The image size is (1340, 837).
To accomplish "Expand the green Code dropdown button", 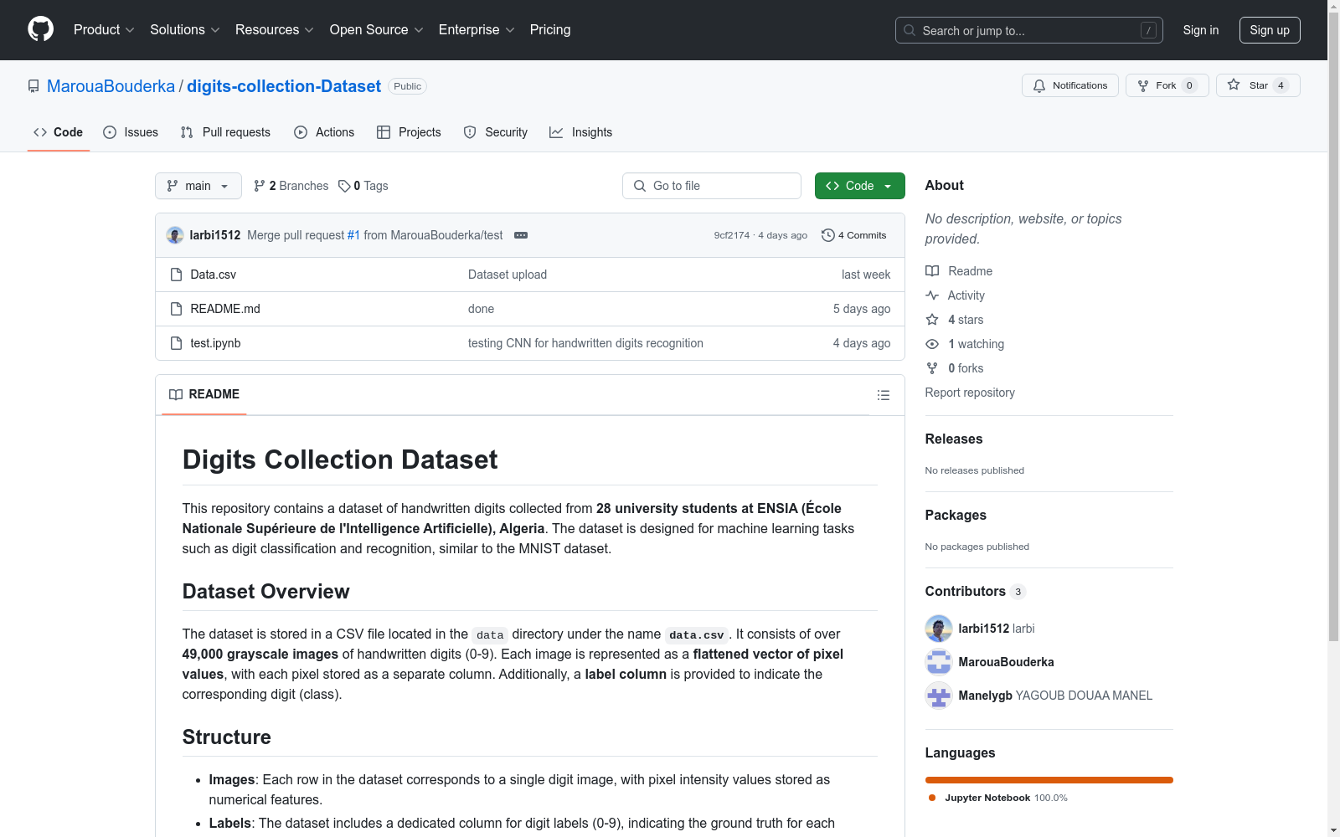I will point(859,186).
